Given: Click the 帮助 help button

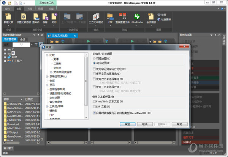Looking at the screenshot, I should coord(179,124).
